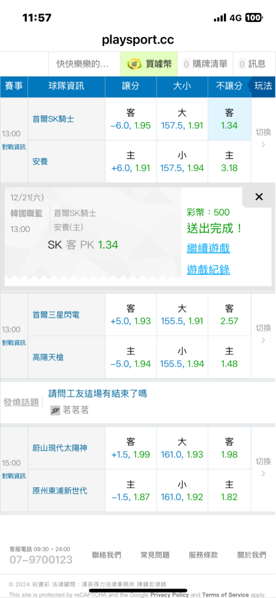Image resolution: width=276 pixels, height=598 pixels.
Task: Close the bet confirmation panel with X
Action: pyautogui.click(x=259, y=197)
